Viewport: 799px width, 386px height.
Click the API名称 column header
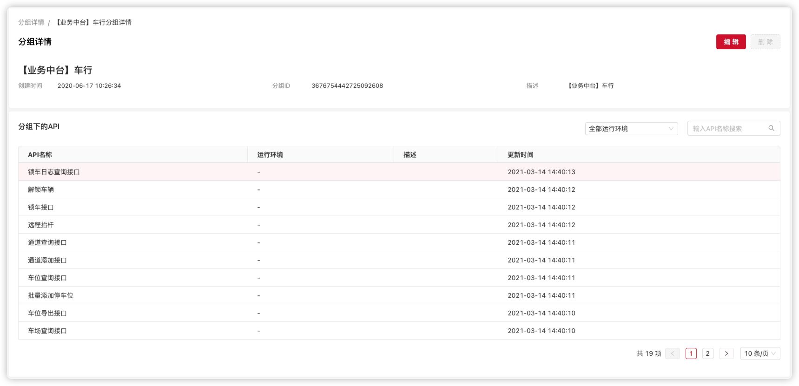click(40, 155)
